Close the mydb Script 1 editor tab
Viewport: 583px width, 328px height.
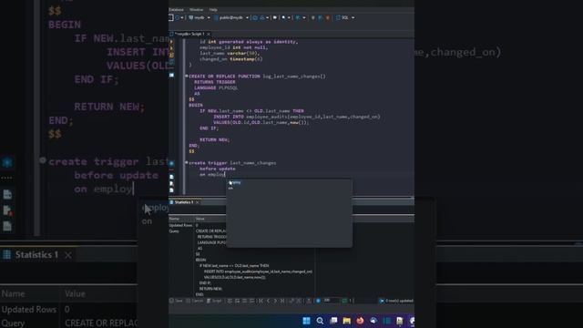[209, 34]
